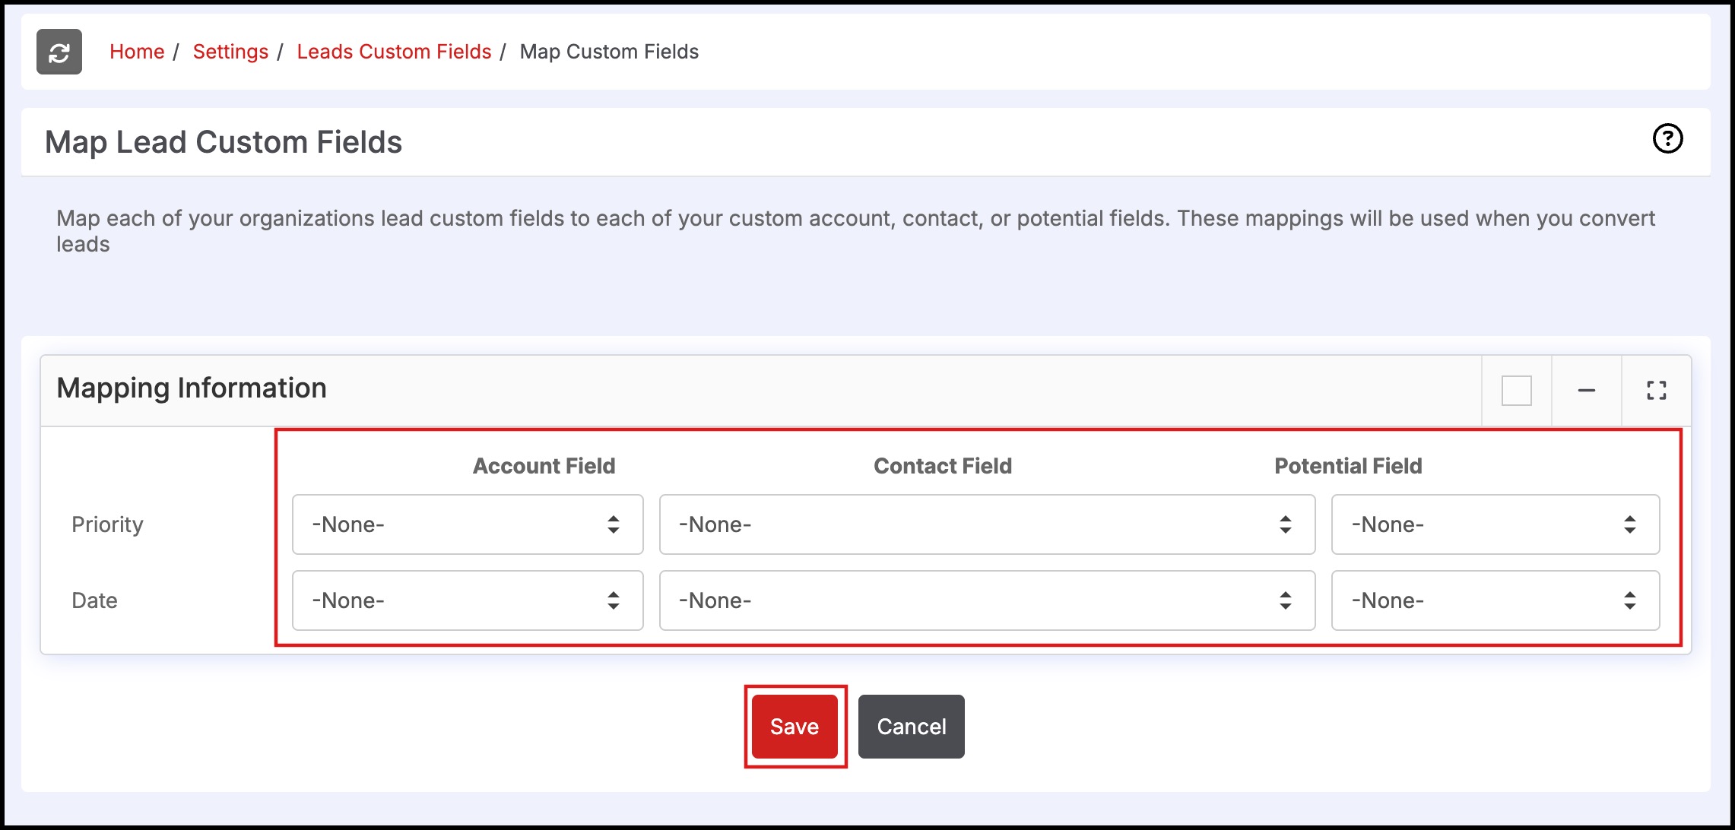Click the Mapping Information panel title

point(192,388)
